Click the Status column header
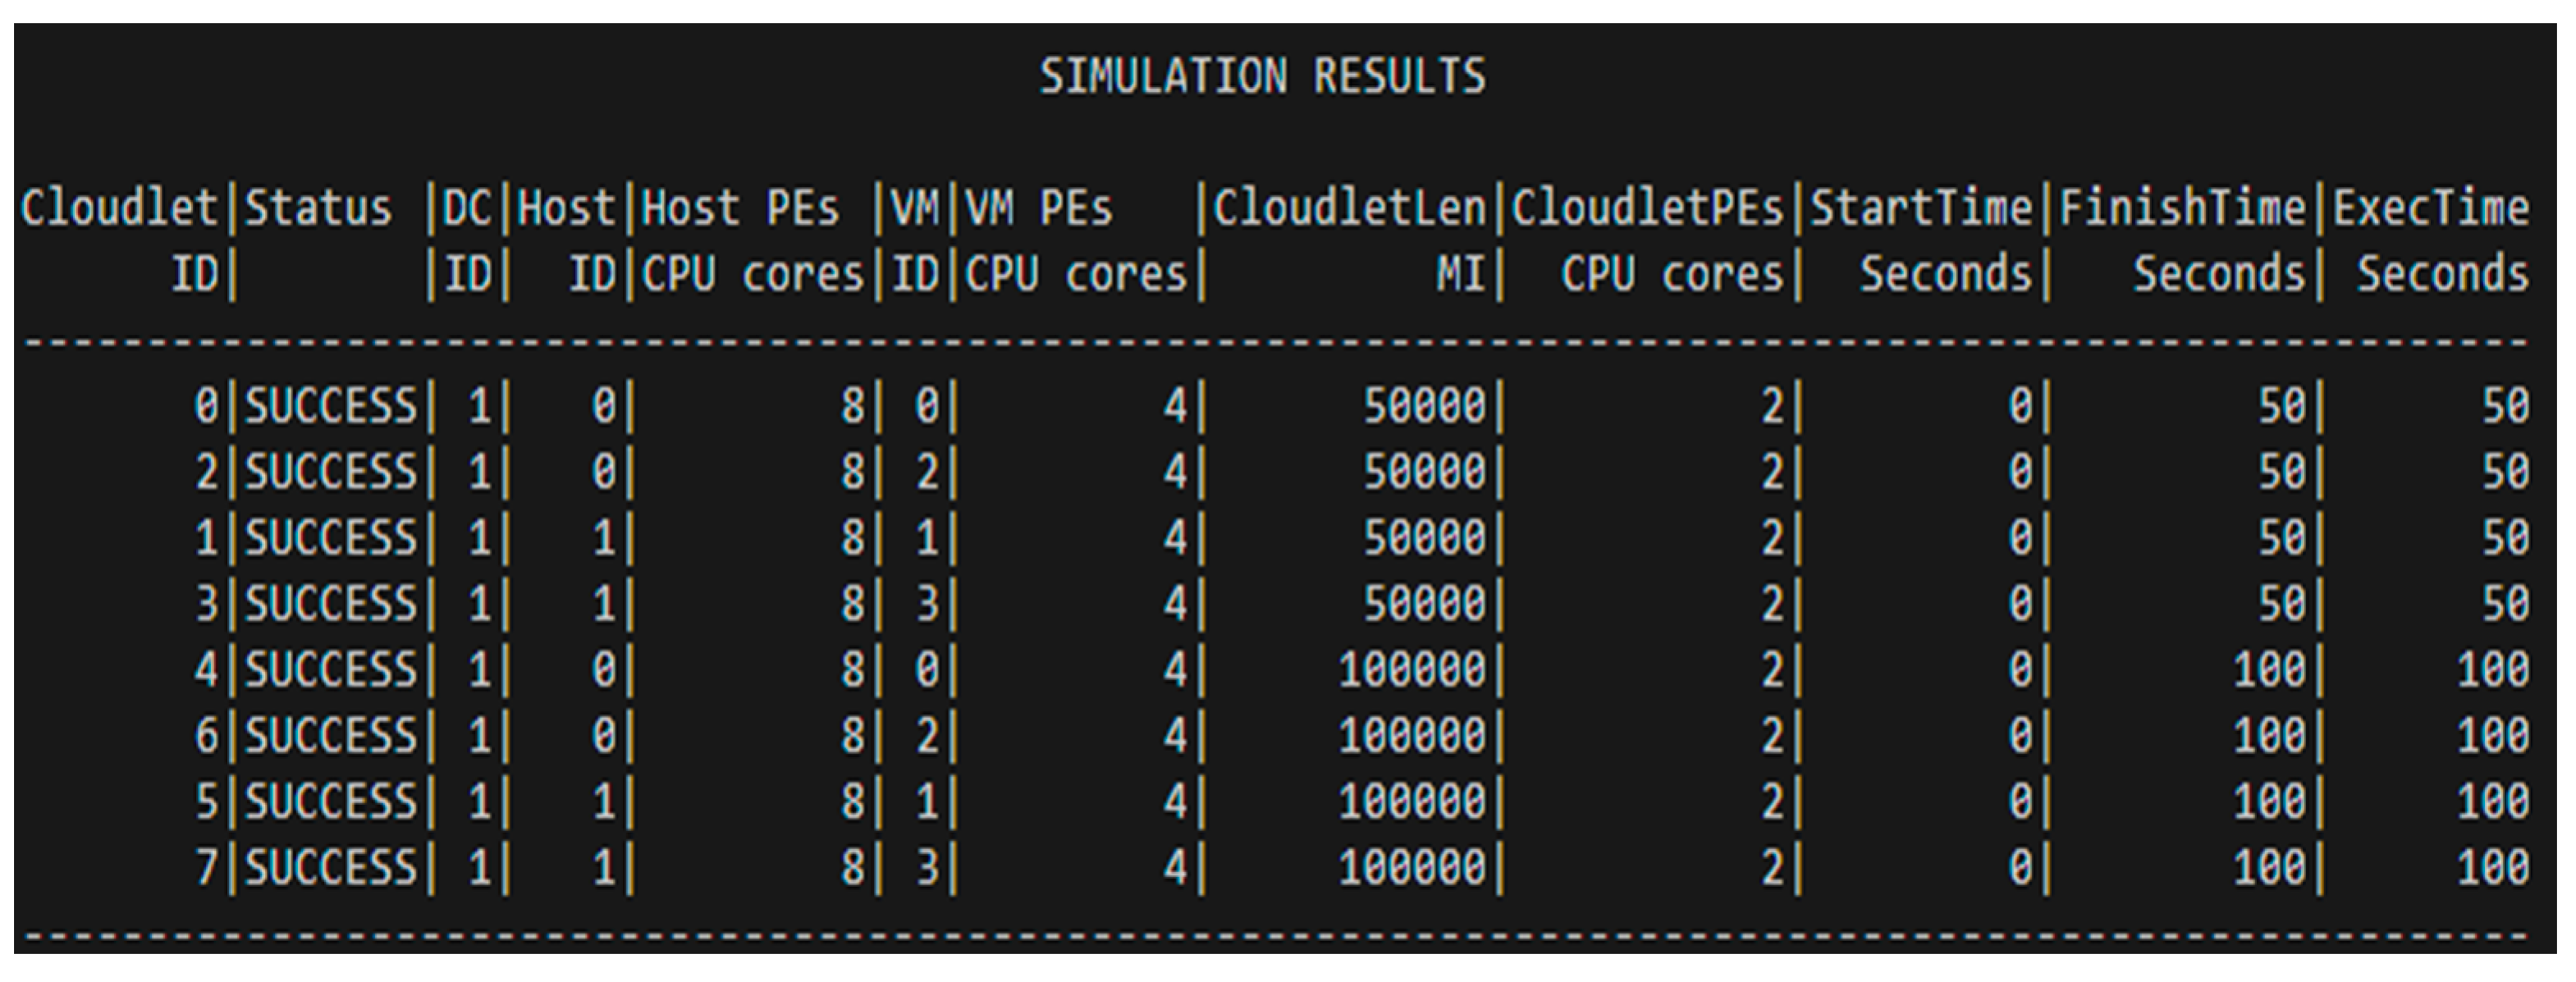Screen dimensions: 2576x982 pyautogui.click(x=318, y=209)
